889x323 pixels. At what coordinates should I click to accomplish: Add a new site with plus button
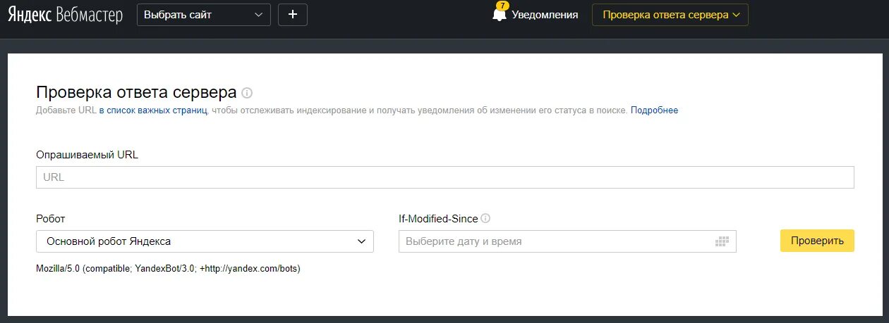293,14
